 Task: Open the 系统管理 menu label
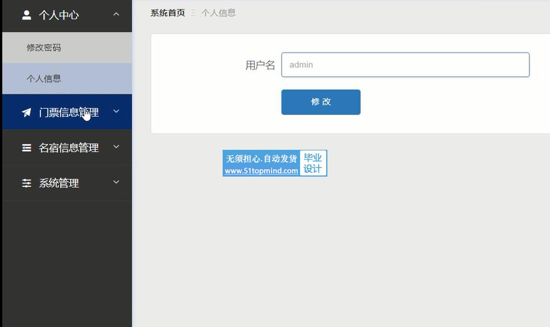pos(59,183)
